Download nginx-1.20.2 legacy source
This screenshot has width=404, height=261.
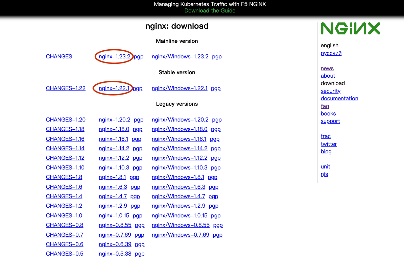pyautogui.click(x=114, y=120)
